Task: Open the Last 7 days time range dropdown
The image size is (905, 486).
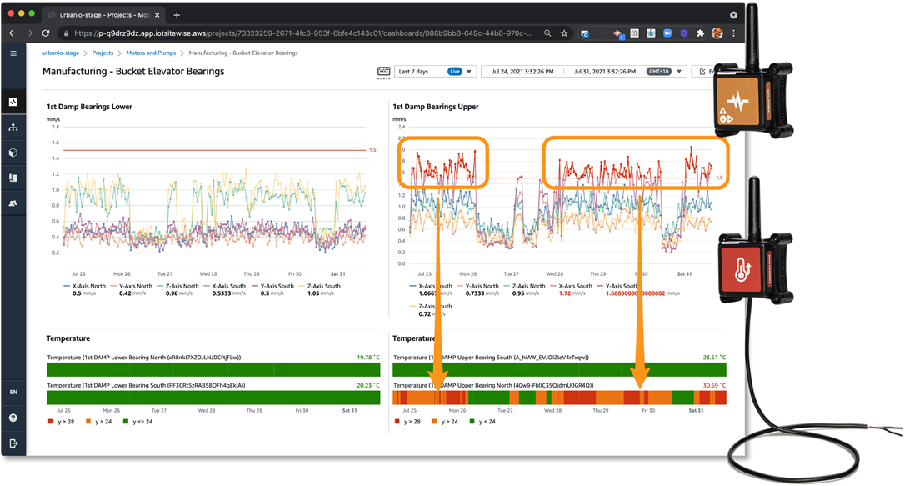Action: pyautogui.click(x=435, y=72)
